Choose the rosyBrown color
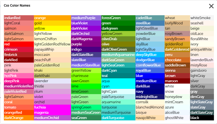Image resolution: width=217 pixels, height=124 pixels. (177, 34)
